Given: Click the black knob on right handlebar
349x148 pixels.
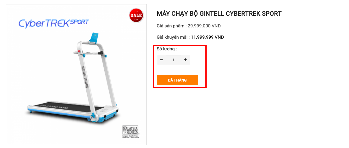Looking at the screenshot, I should pos(101,53).
